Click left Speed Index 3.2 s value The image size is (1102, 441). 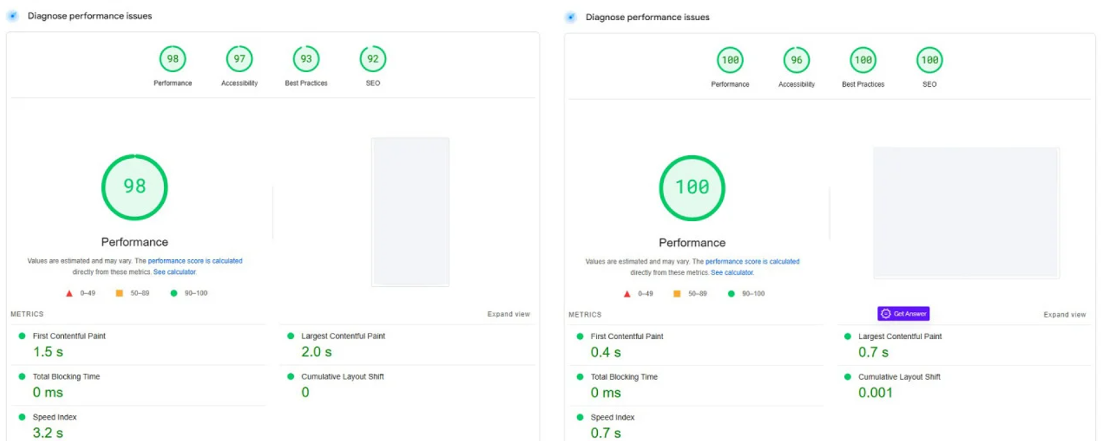(48, 433)
